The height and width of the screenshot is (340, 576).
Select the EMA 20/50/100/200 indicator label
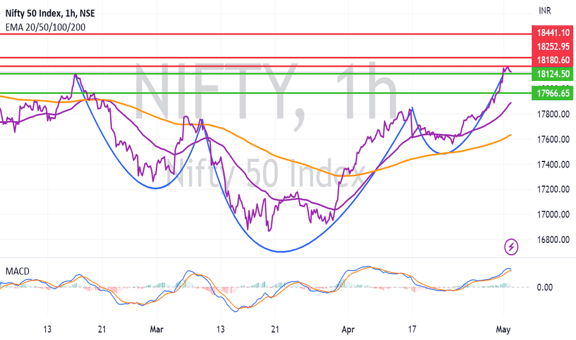coord(45,27)
